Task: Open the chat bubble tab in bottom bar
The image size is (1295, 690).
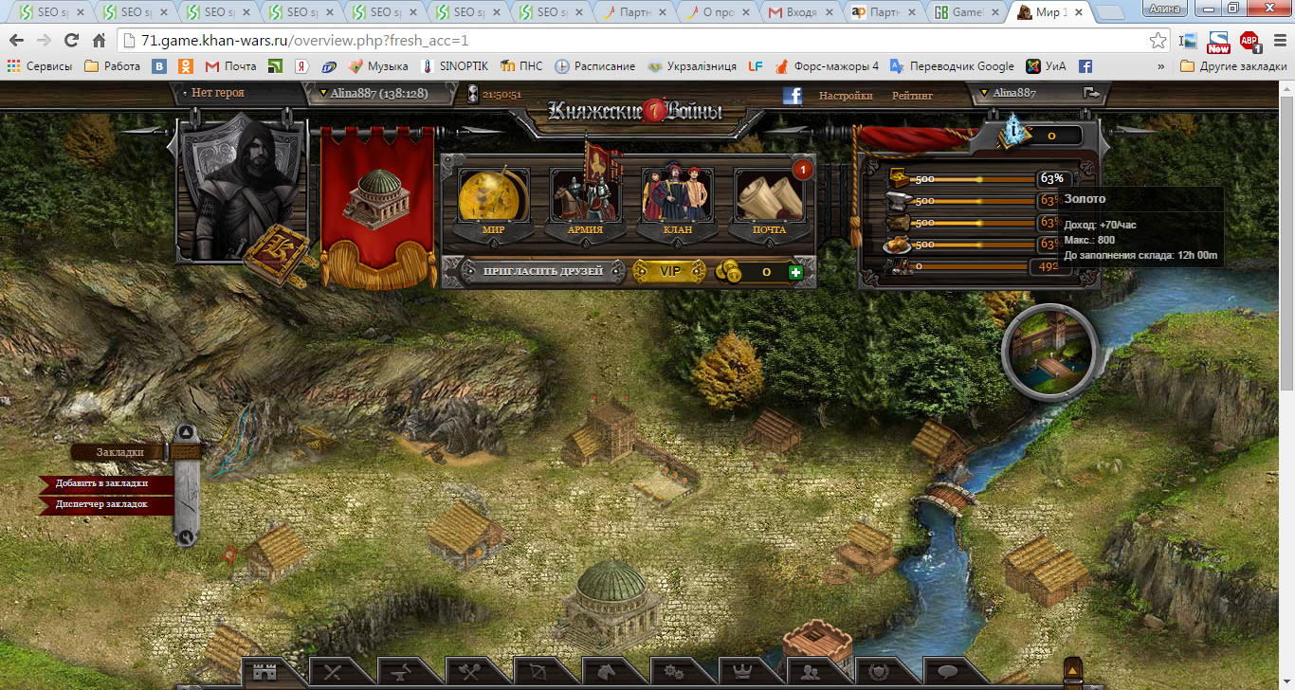Action: point(946,673)
